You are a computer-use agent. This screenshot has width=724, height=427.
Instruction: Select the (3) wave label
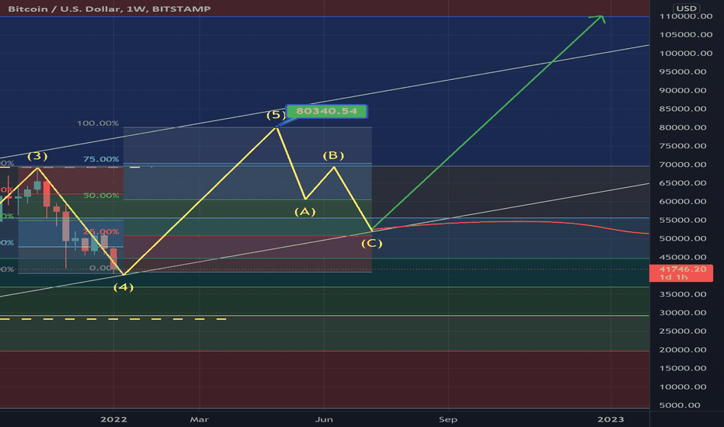point(37,156)
